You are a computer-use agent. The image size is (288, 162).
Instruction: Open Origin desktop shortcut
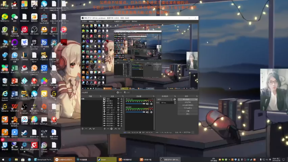[44, 108]
